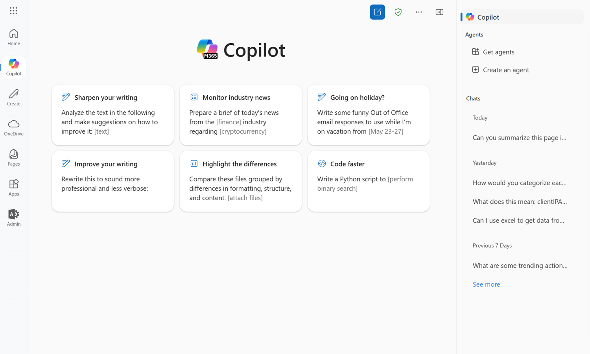Viewport: 590px width, 354px height.
Task: Click the green protected shield icon
Action: pos(398,12)
